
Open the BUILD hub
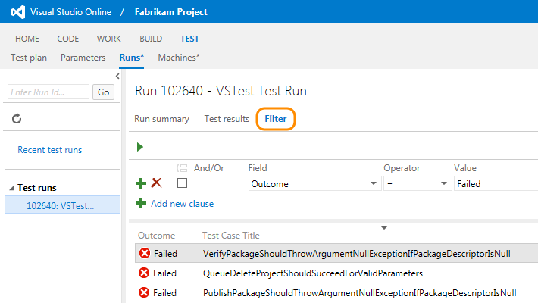pos(151,39)
